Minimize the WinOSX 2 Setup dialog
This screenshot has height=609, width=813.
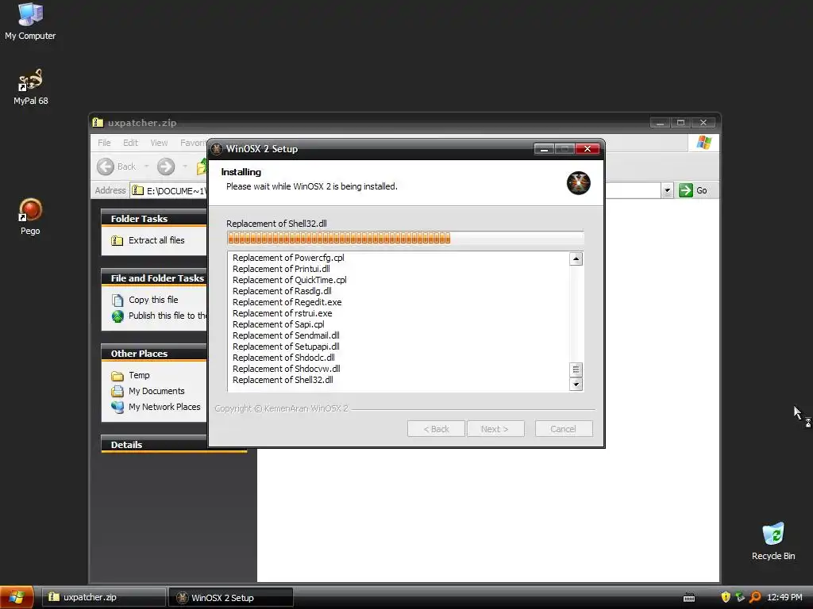pos(544,149)
